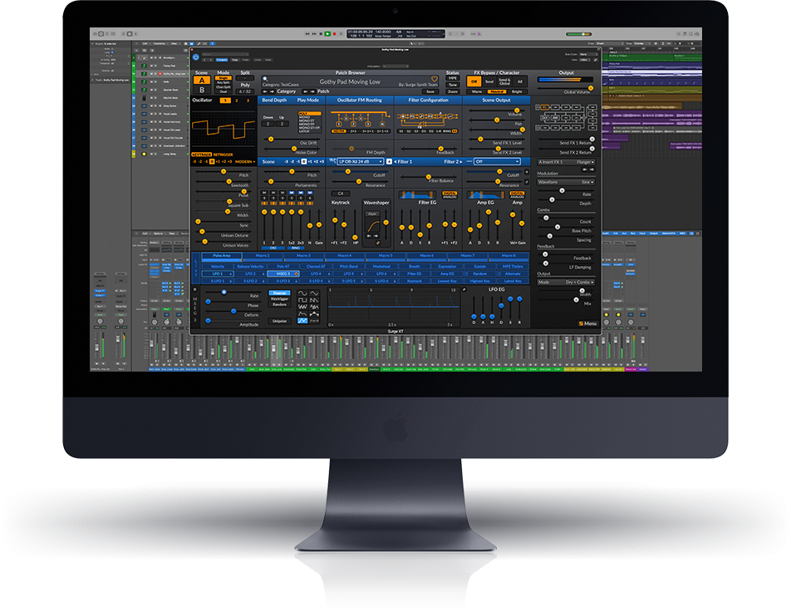Toggle the plugin power button
This screenshot has height=611, width=791.
point(196,57)
